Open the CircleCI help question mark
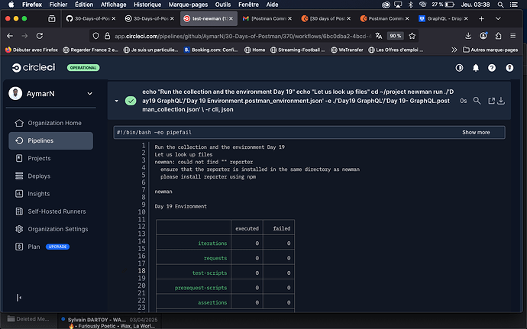 492,68
